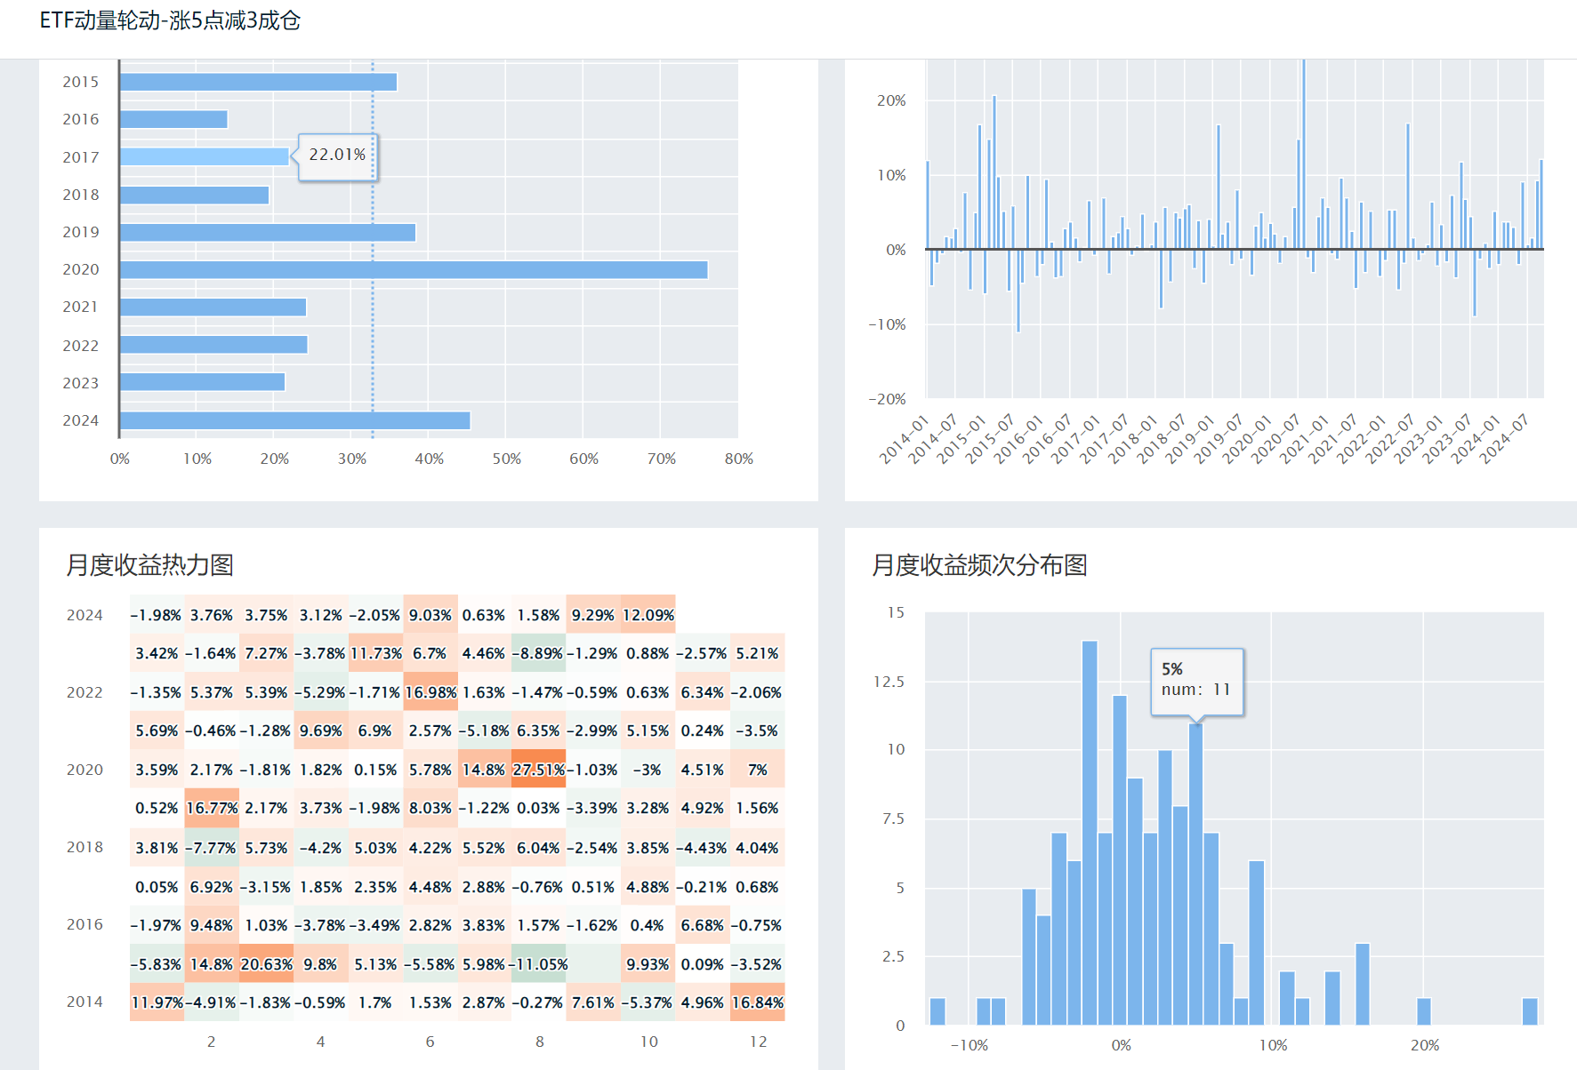Click the 12.09% cell in 2024 row
This screenshot has height=1070, width=1577.
coord(648,615)
